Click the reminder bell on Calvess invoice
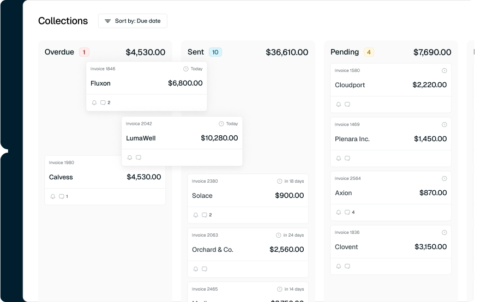The image size is (481, 302). pos(53,196)
